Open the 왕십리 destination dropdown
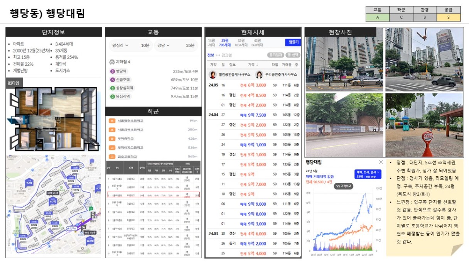Screen dimensions: 469x264 coord(121,46)
